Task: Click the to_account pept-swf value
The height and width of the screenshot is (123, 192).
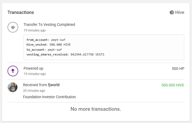Action: point(55,50)
